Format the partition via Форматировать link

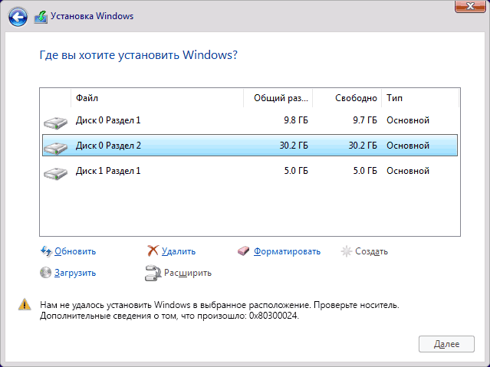[x=287, y=251]
